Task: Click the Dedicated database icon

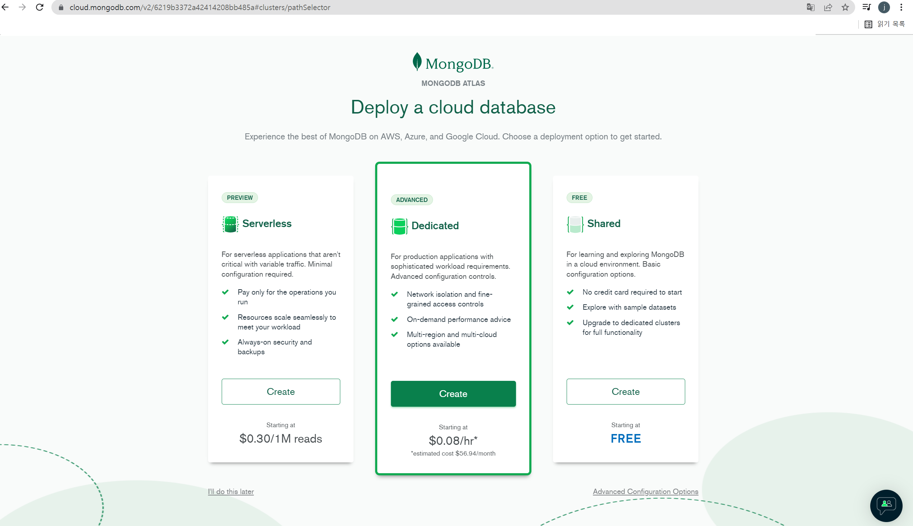Action: coord(399,226)
